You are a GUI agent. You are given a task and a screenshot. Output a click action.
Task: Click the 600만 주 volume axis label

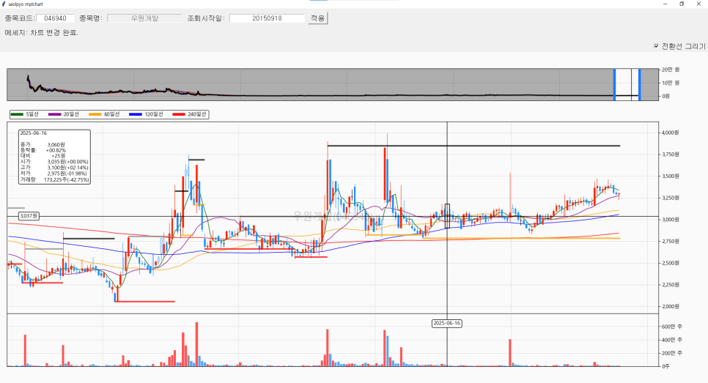tap(672, 327)
